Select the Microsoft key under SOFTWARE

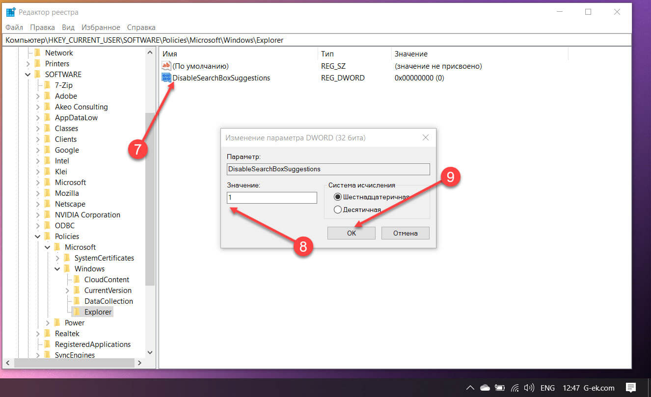click(70, 183)
